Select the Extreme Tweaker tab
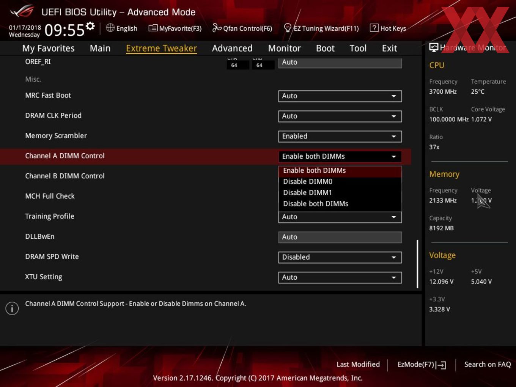The height and width of the screenshot is (387, 516). (x=161, y=48)
